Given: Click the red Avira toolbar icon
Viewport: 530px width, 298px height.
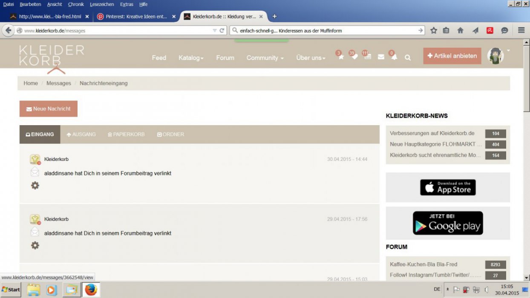Looking at the screenshot, I should (x=490, y=30).
